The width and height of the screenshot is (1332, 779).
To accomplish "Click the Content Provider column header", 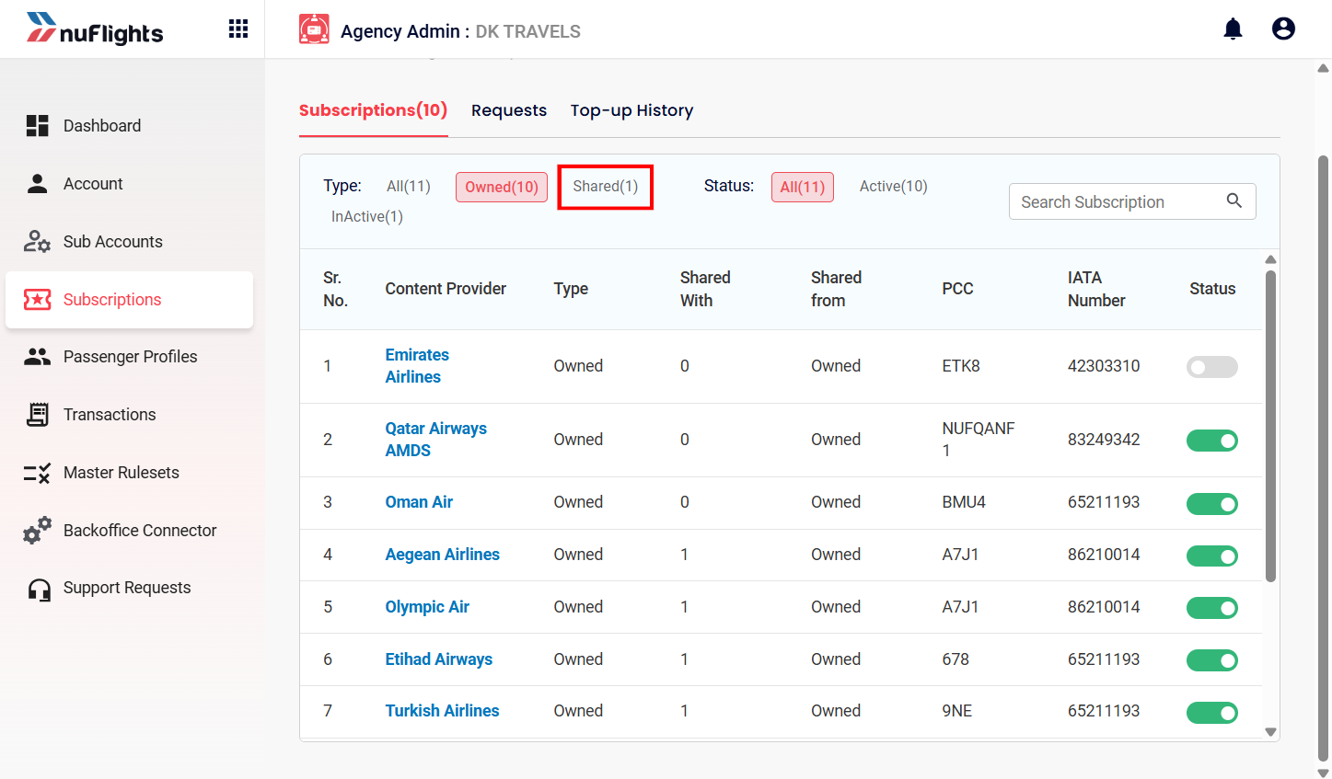I will (446, 289).
